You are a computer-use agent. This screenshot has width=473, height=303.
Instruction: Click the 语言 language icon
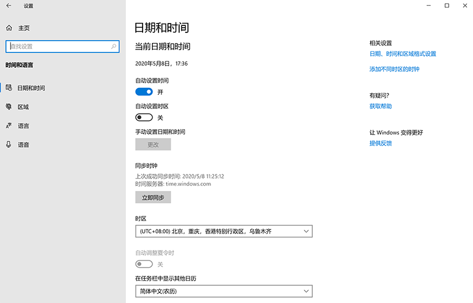pos(9,126)
